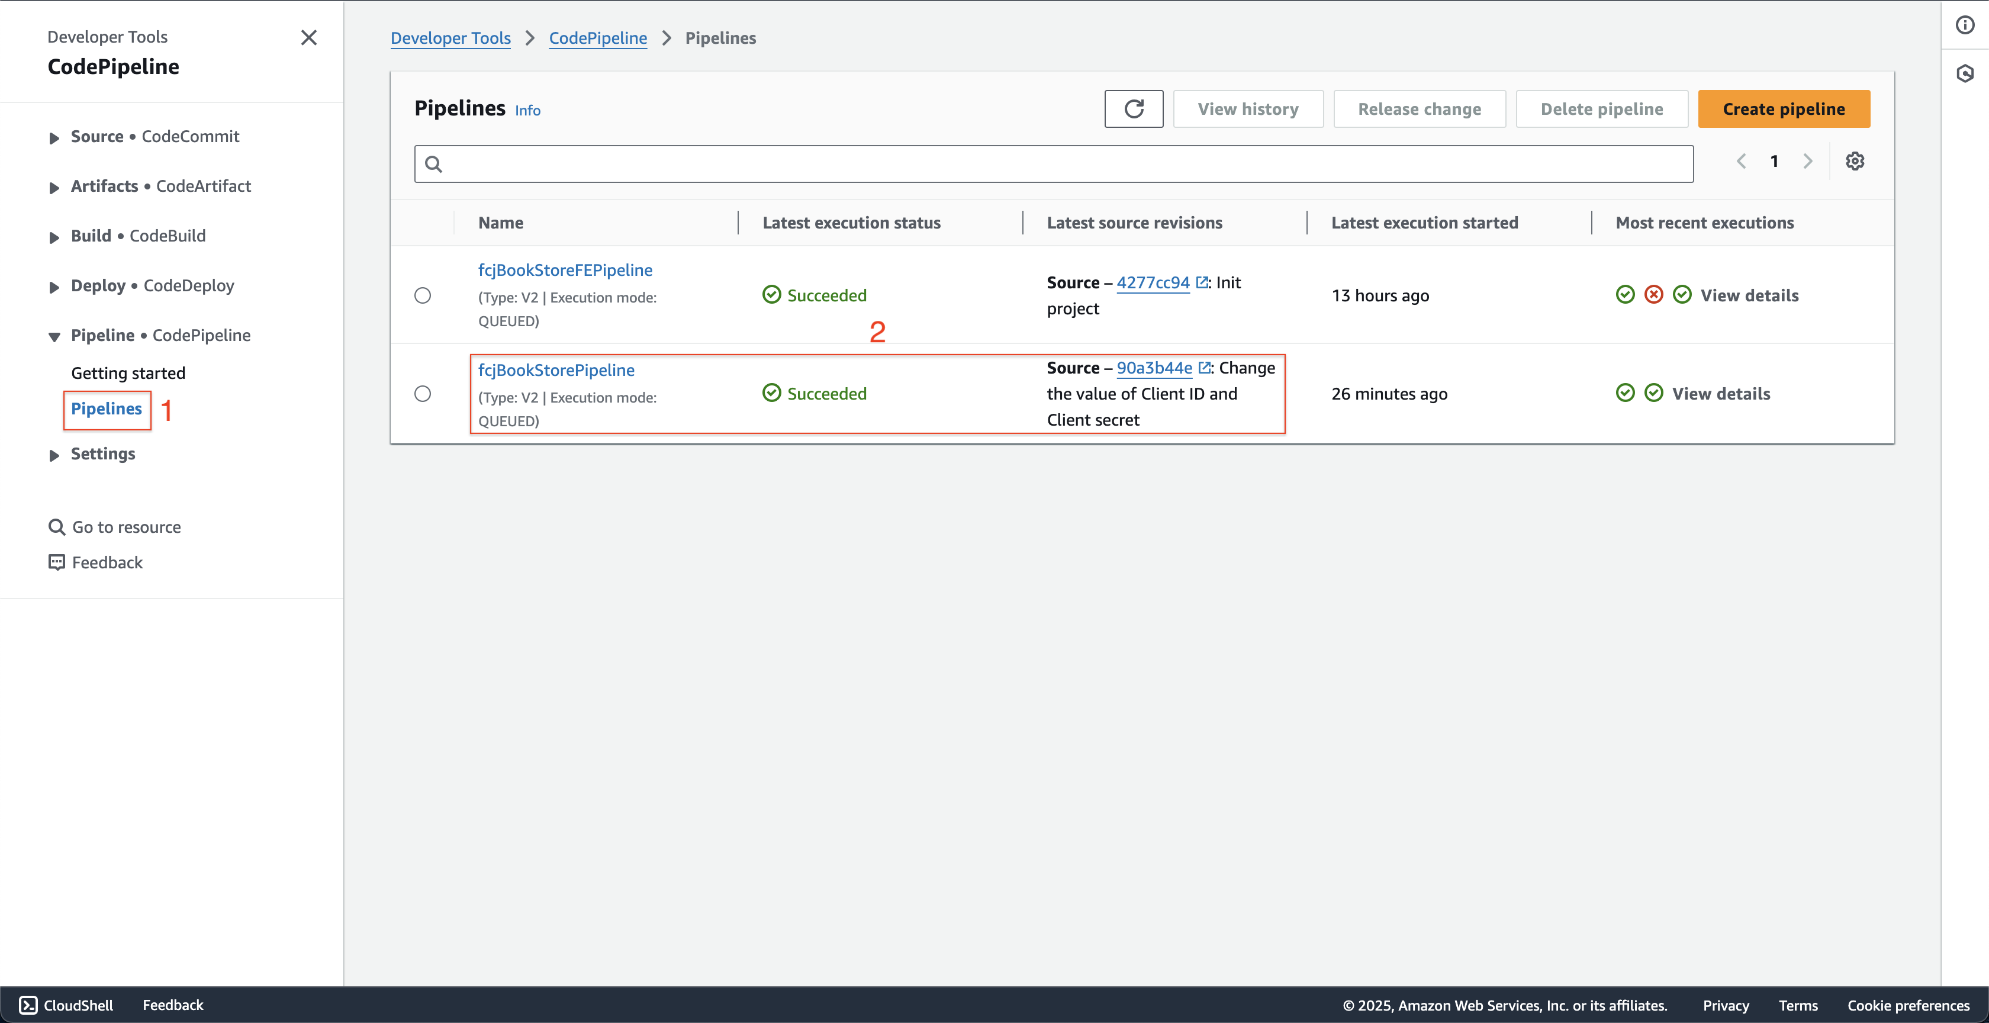Open source revision 4277cc94 link
This screenshot has width=1989, height=1023.
[1153, 282]
